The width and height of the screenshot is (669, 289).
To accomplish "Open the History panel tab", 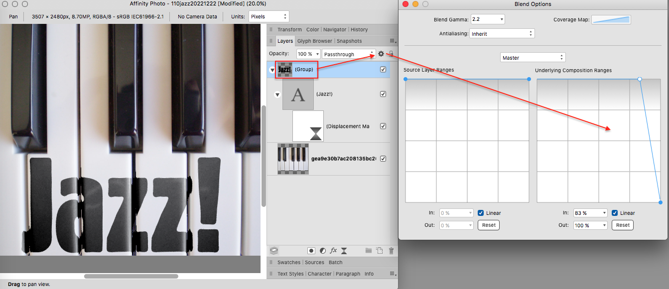I will [x=359, y=29].
